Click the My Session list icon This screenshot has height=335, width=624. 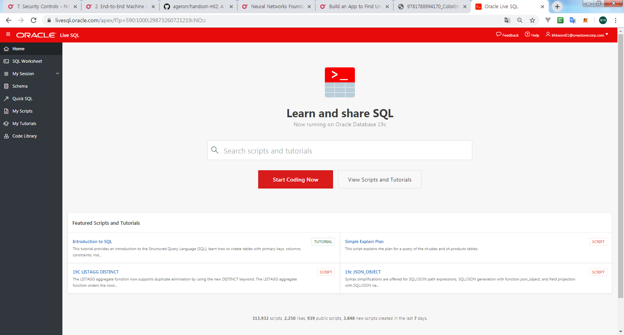click(6, 74)
